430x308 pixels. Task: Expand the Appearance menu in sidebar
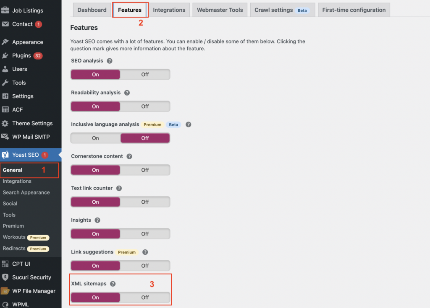pos(27,42)
